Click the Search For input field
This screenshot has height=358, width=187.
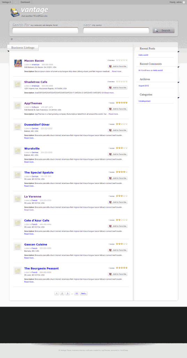45,30
